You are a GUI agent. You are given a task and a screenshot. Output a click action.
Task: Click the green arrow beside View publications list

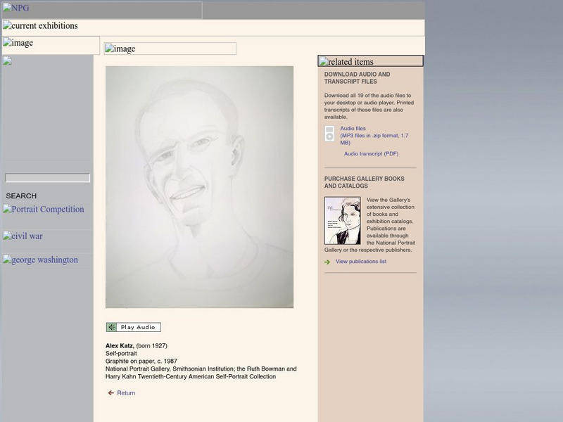coord(327,262)
